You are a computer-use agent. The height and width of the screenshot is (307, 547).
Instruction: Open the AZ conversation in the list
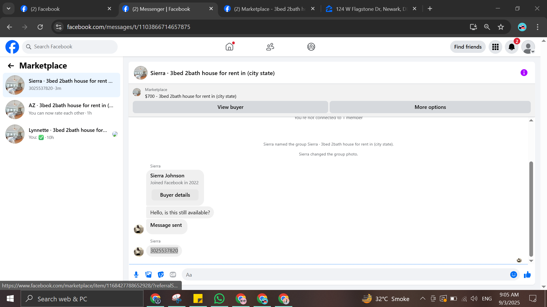(62, 109)
